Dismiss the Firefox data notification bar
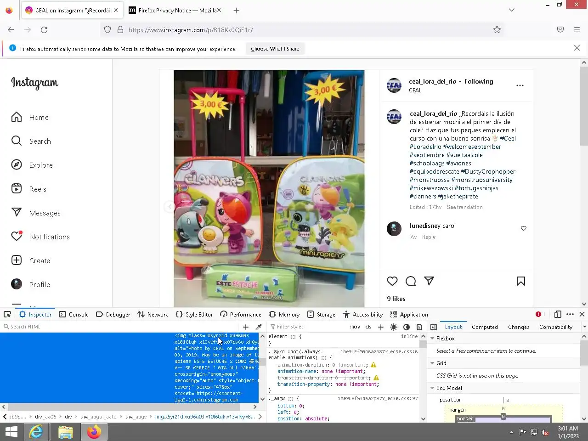Viewport: 588px width, 441px height. coord(577,48)
